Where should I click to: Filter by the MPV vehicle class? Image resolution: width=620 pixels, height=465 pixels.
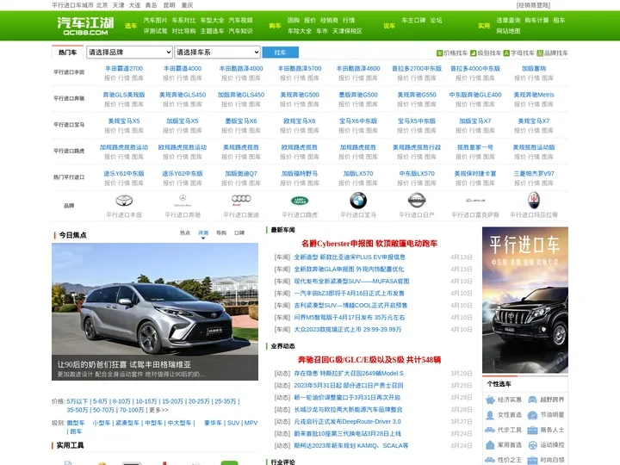pos(251,423)
